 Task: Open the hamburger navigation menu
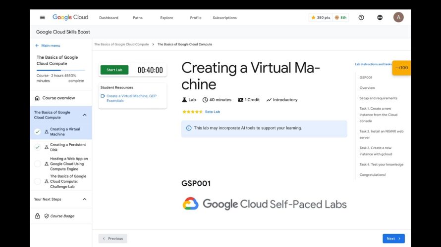tap(42, 17)
